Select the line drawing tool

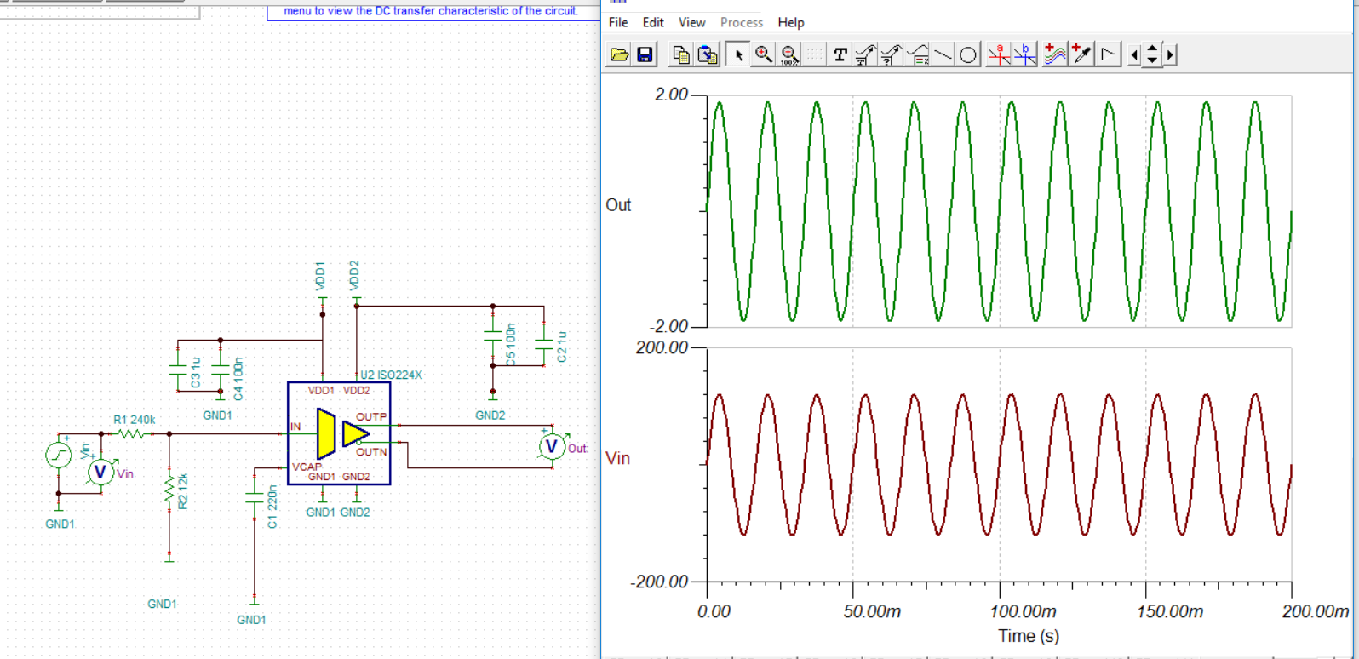943,54
